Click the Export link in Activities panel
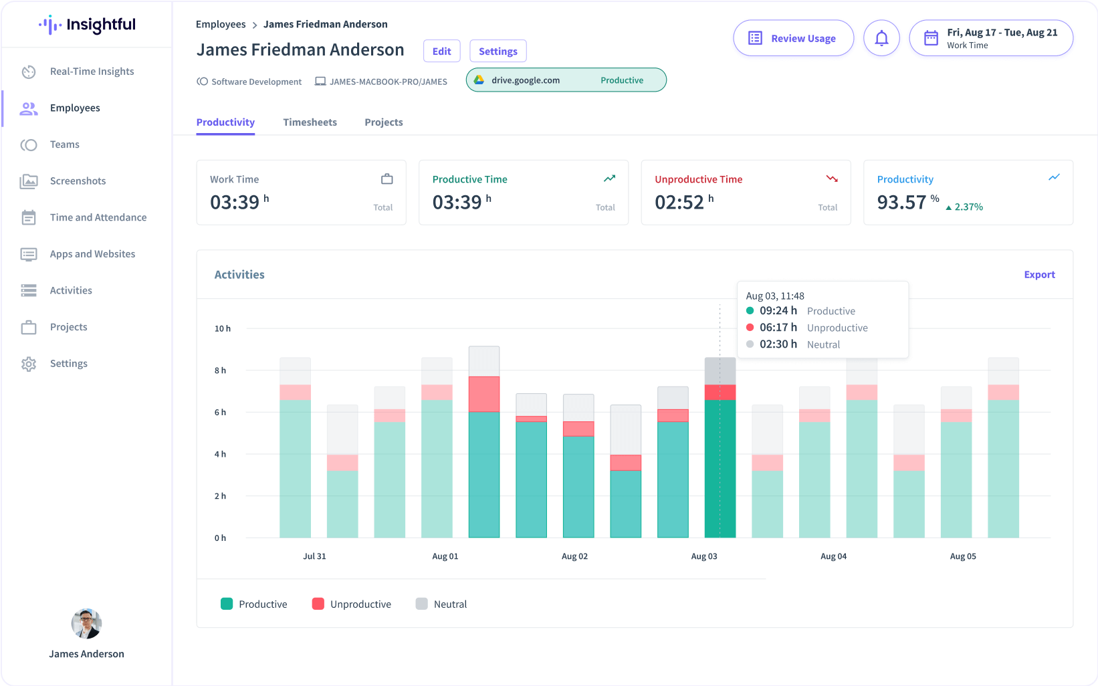1098x686 pixels. click(1039, 274)
